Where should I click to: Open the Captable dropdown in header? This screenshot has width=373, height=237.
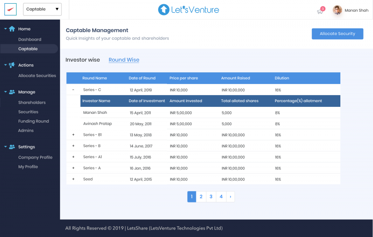pos(42,9)
